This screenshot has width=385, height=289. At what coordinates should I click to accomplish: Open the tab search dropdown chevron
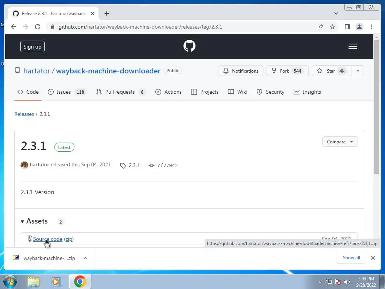(x=336, y=14)
